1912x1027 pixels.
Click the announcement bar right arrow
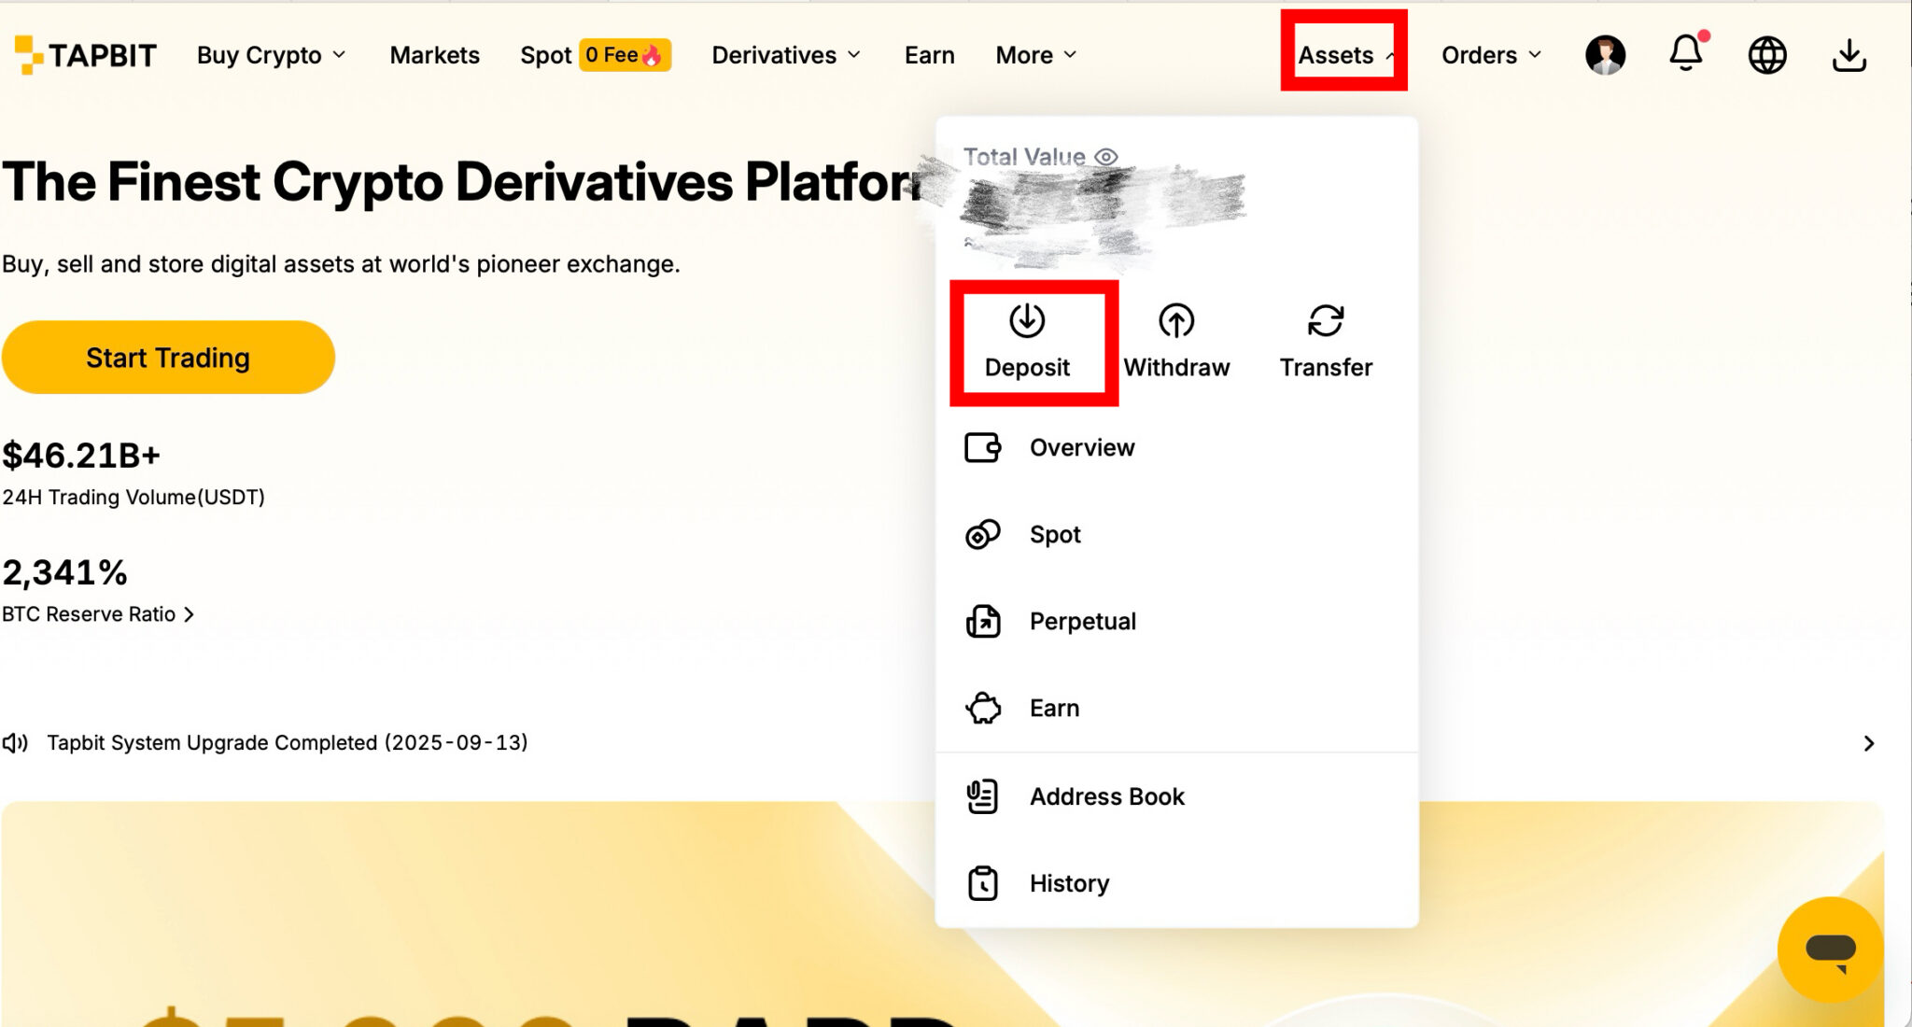click(x=1868, y=743)
